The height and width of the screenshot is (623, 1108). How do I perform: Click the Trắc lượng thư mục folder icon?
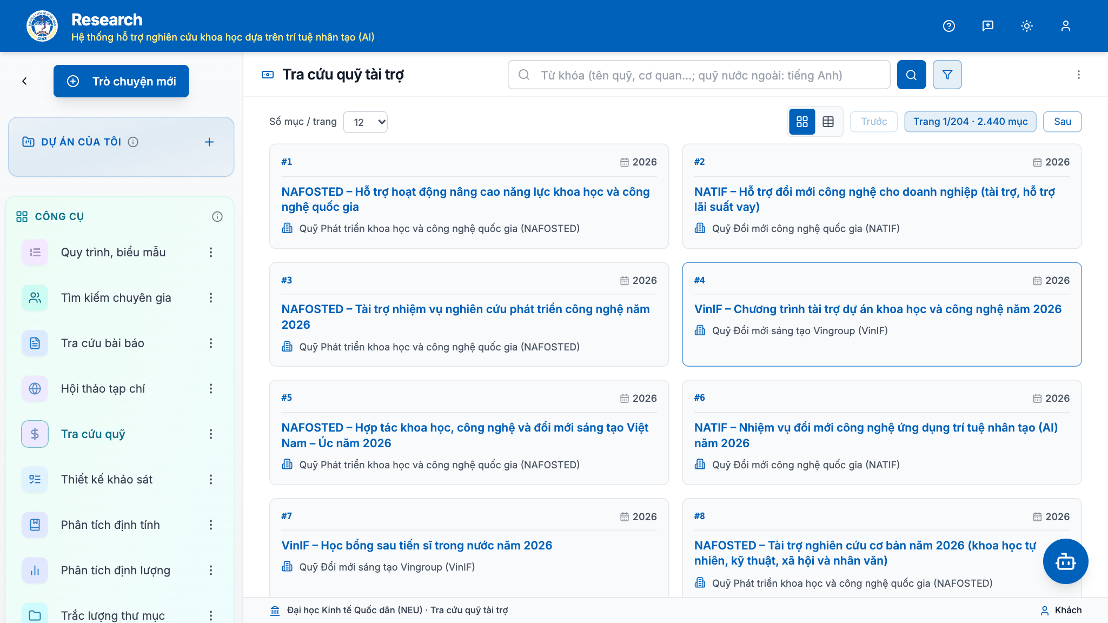point(35,615)
